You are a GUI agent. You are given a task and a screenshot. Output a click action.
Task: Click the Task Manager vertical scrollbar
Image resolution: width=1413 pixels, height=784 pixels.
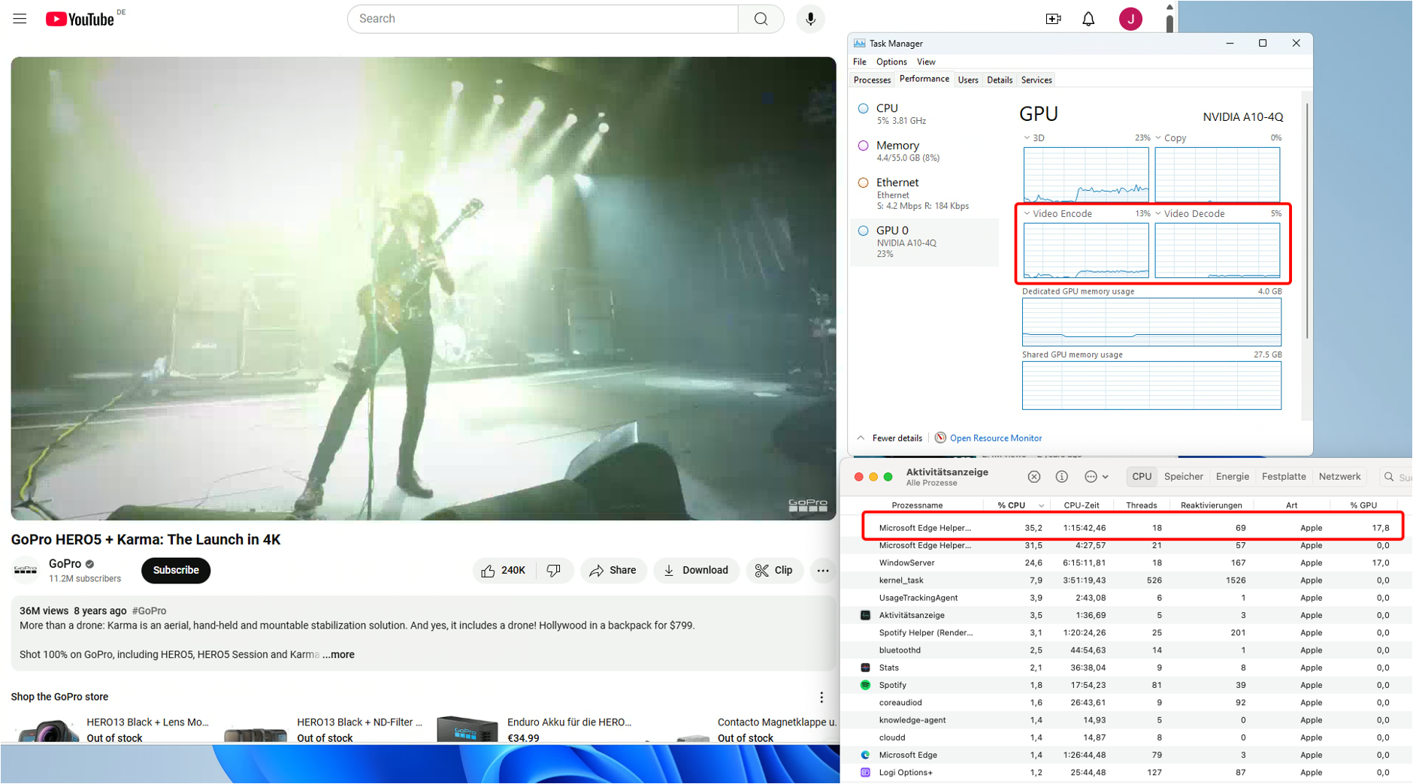(1307, 220)
